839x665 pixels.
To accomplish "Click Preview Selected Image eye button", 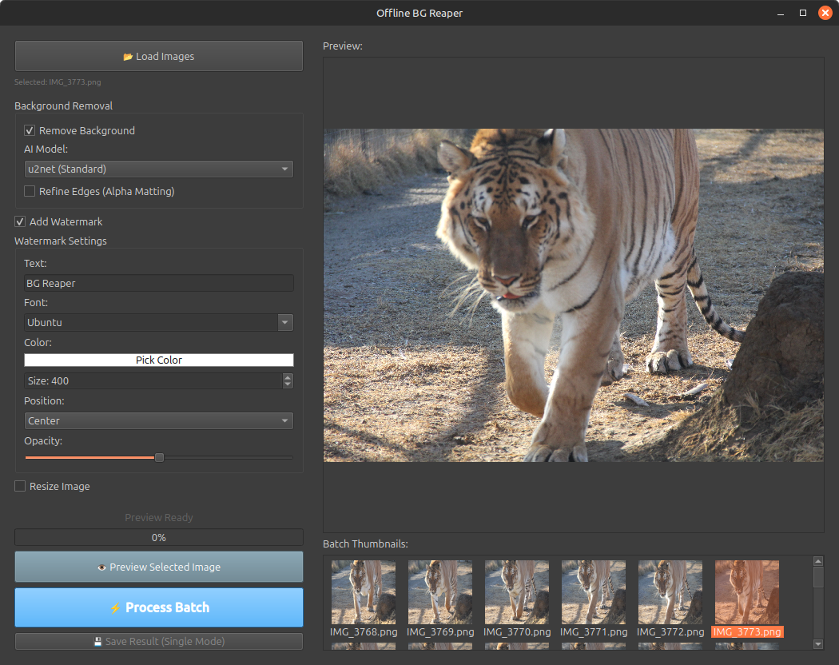I will click(x=158, y=567).
